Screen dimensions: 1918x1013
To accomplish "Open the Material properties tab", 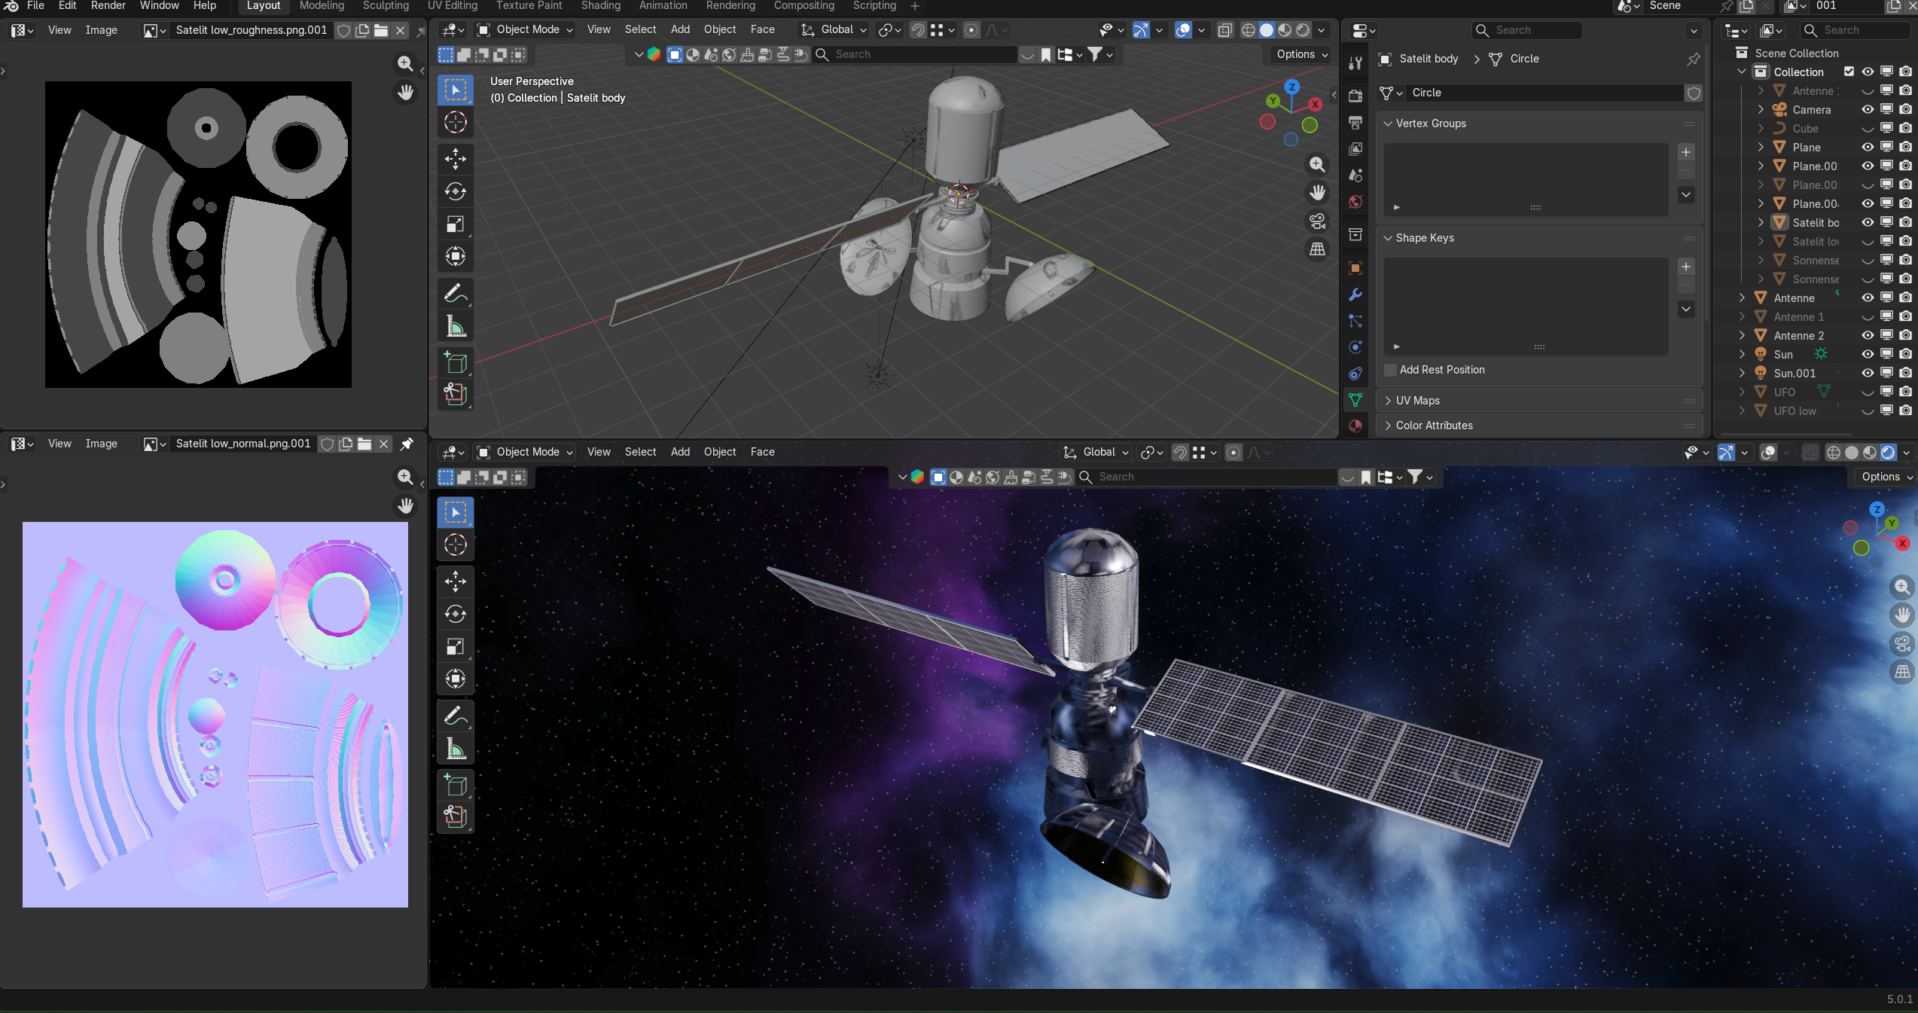I will 1355,426.
